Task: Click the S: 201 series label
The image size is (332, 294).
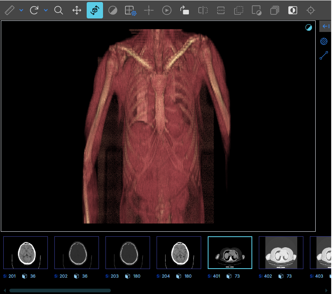Action: click(x=9, y=276)
